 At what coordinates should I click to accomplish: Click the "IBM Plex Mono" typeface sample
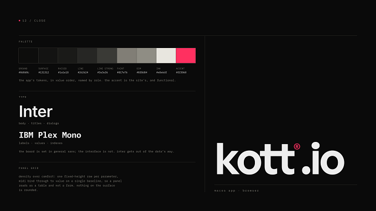pyautogui.click(x=50, y=135)
